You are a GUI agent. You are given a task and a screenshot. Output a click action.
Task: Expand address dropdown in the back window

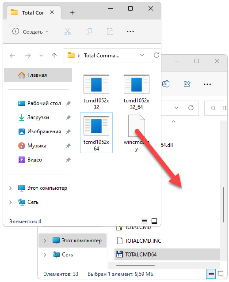click(176, 108)
